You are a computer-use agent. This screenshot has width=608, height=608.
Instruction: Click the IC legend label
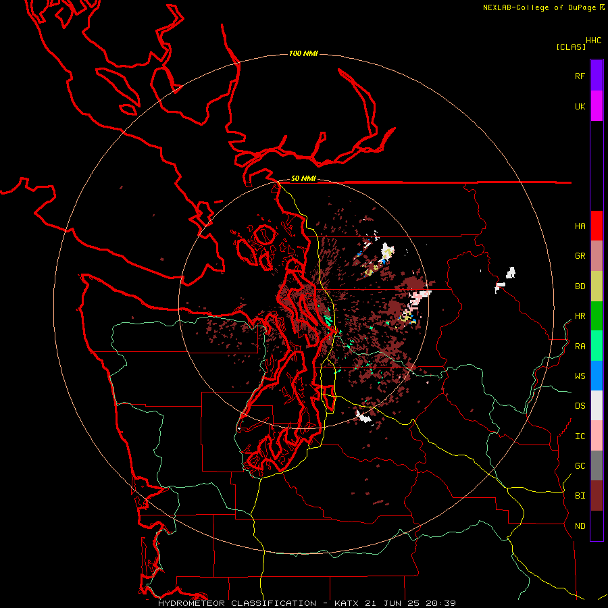click(580, 436)
